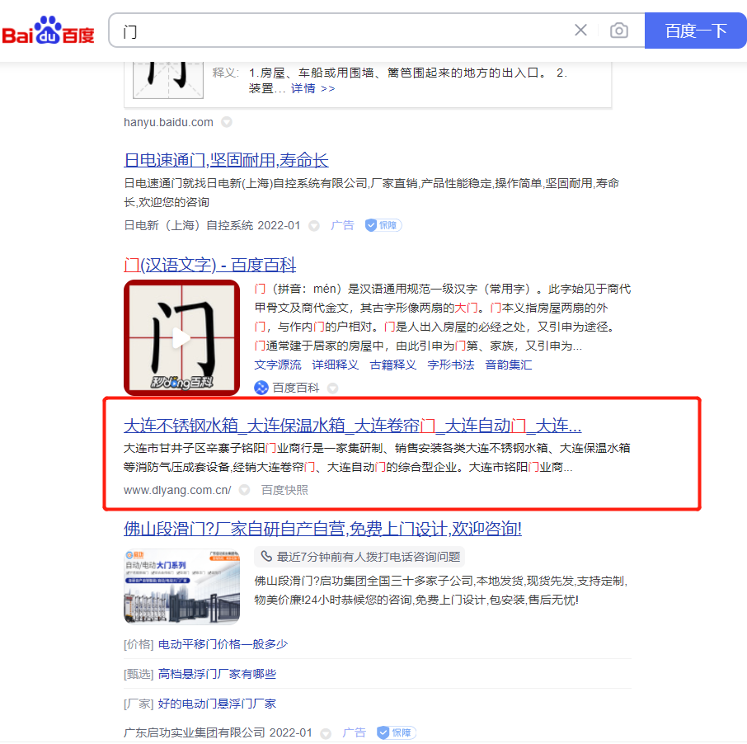Expand dropdown beside 广东启功实业集团有限公司 2022-01
Viewport: 747px width, 744px height.
click(326, 733)
